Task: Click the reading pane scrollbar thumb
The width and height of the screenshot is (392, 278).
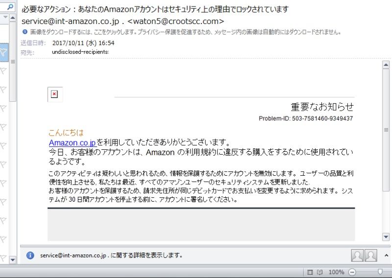Action: (x=386, y=130)
